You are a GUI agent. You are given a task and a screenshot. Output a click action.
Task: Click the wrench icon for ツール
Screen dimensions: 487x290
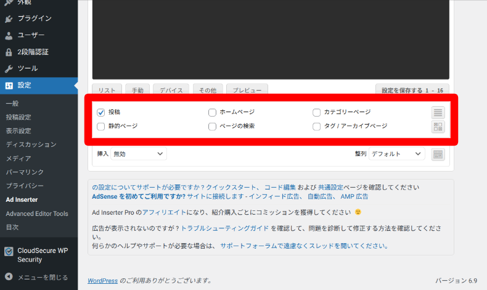(9, 68)
